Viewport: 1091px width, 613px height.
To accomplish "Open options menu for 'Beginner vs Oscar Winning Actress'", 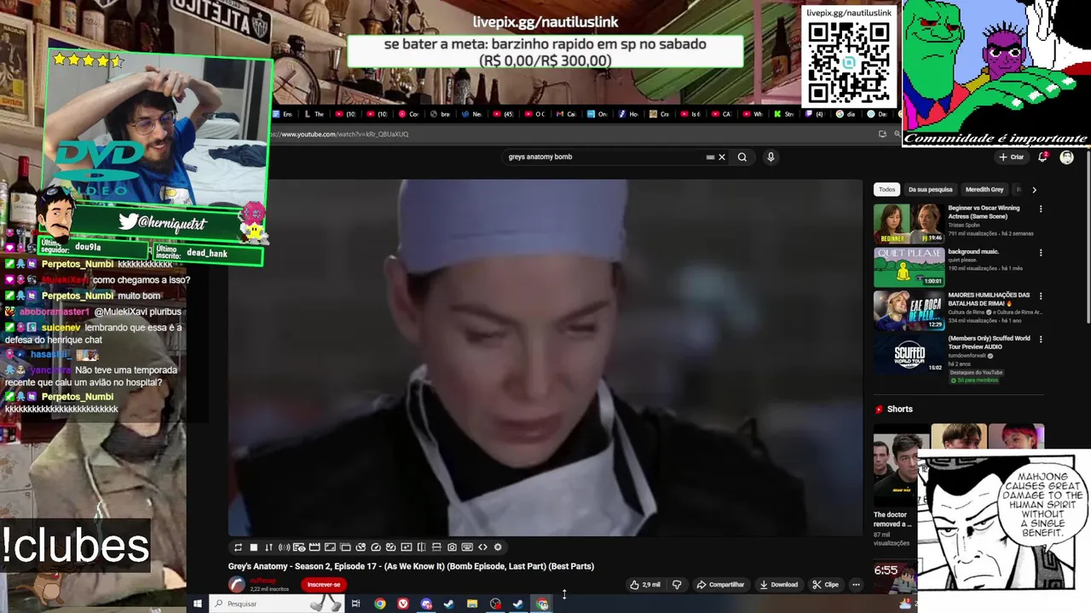I will [x=1041, y=209].
